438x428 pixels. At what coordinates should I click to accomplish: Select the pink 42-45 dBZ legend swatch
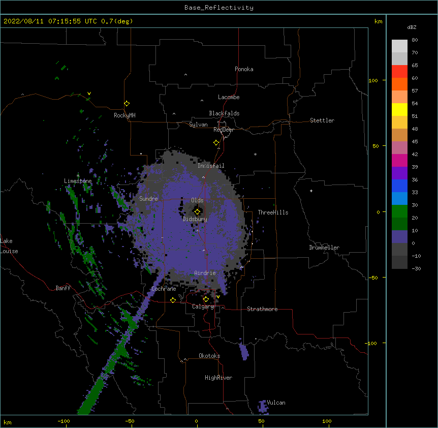399,147
